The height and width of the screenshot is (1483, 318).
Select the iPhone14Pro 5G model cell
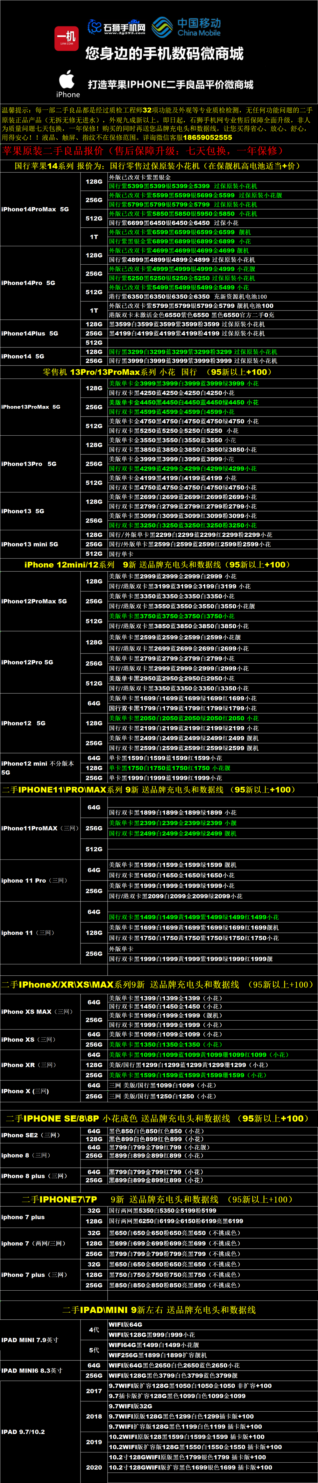click(40, 283)
